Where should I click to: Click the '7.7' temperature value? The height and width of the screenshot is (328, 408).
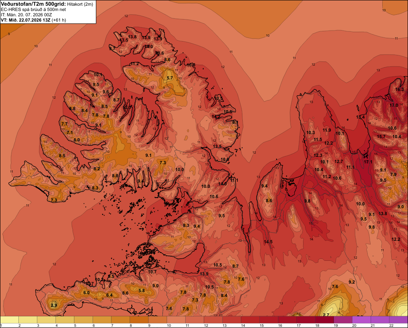(64, 124)
